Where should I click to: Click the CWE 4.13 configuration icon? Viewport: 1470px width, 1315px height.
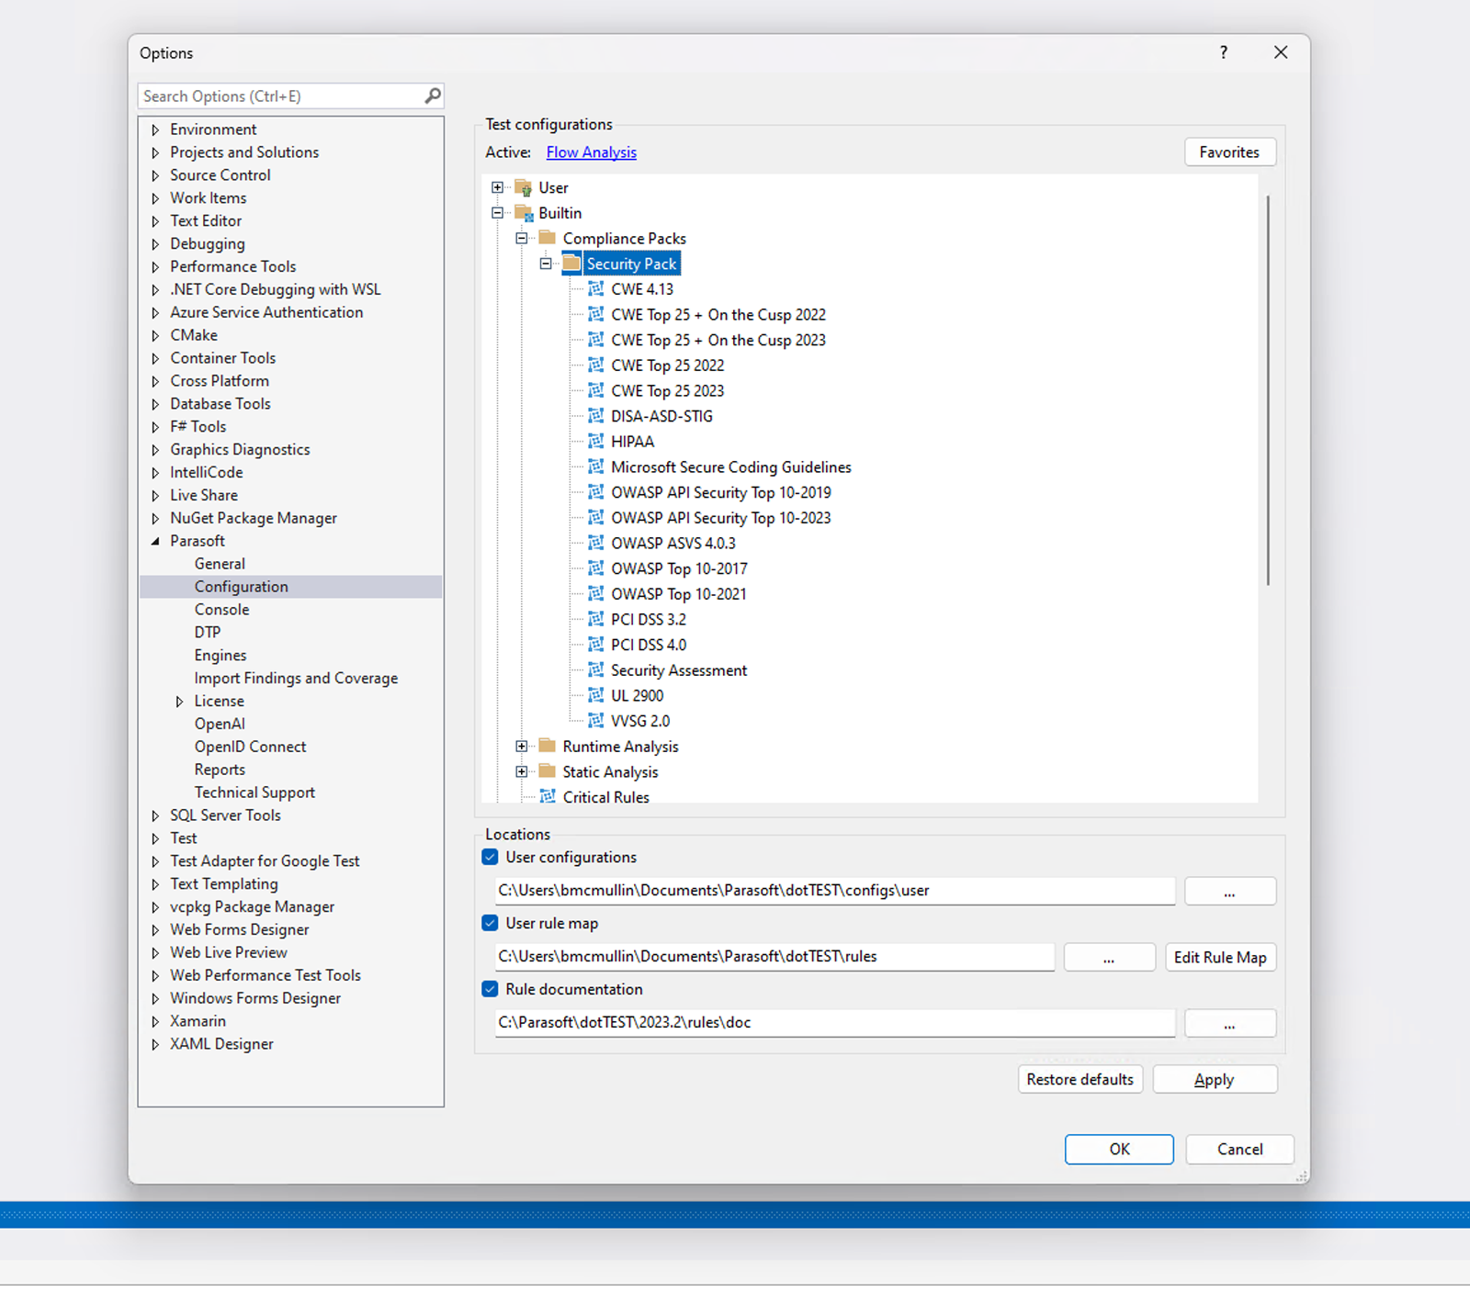[x=596, y=289]
